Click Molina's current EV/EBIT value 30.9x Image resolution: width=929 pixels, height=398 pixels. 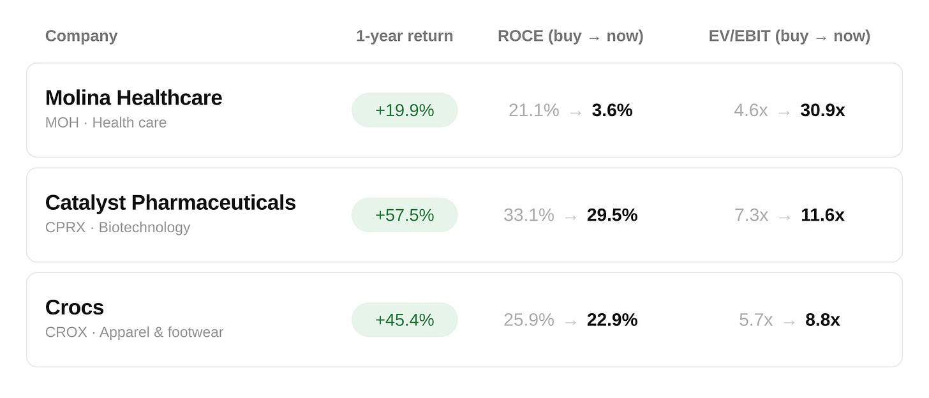tap(822, 110)
